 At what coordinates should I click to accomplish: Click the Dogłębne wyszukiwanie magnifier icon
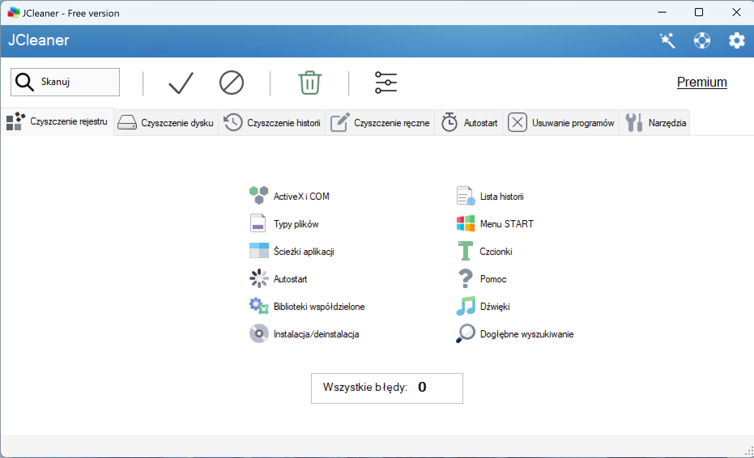point(466,334)
